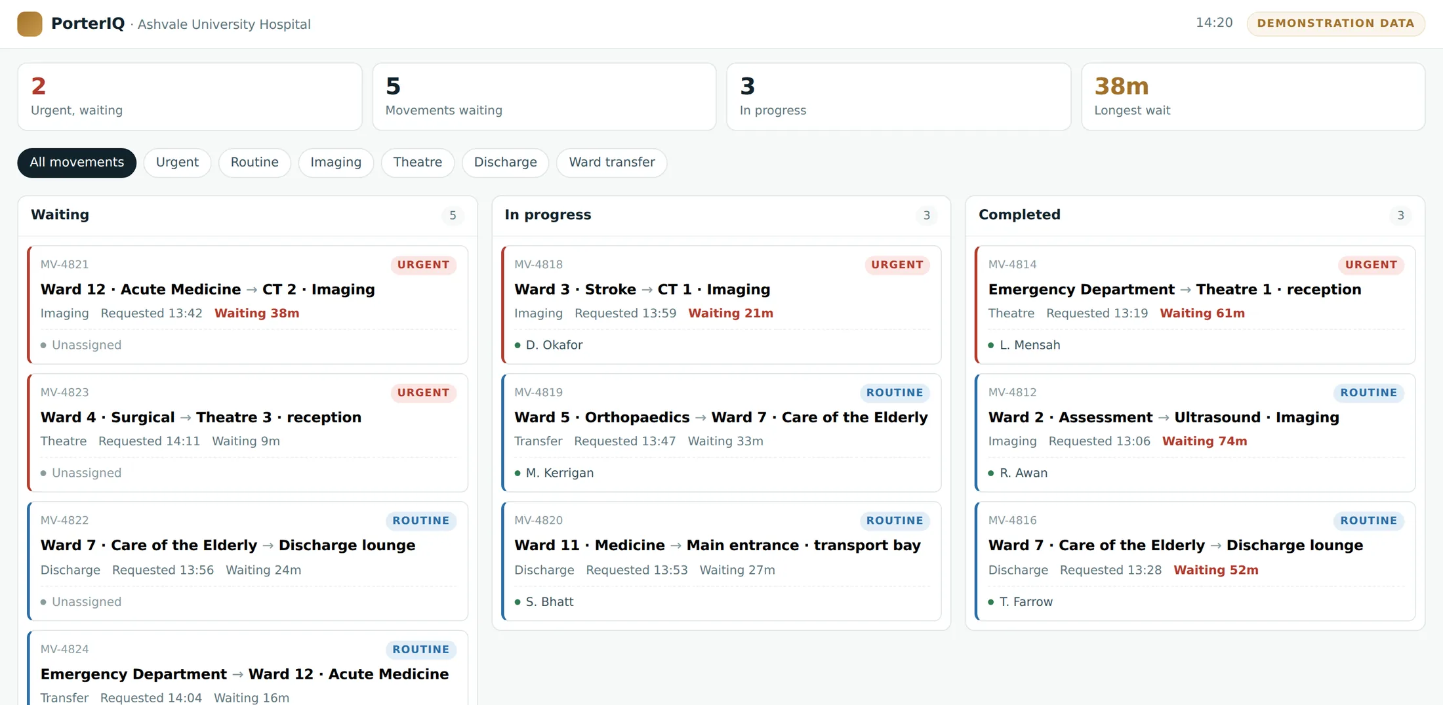This screenshot has width=1443, height=705.
Task: Click the ROUTINE tag on MV-4824
Action: click(421, 650)
